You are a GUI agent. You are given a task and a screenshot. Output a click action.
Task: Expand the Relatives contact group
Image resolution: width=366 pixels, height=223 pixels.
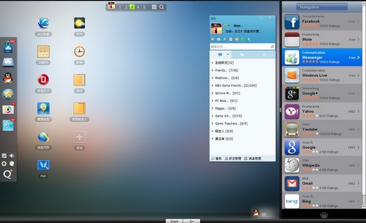click(225, 78)
